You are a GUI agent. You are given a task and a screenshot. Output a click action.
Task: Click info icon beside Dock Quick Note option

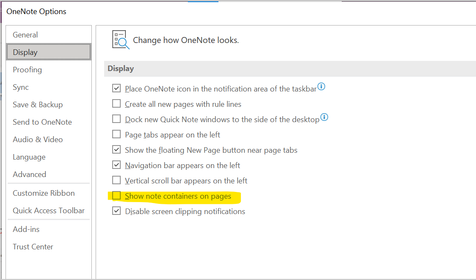[x=324, y=117]
